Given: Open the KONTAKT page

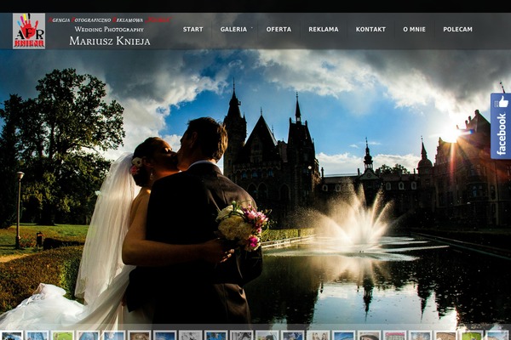Looking at the screenshot, I should click(x=370, y=29).
